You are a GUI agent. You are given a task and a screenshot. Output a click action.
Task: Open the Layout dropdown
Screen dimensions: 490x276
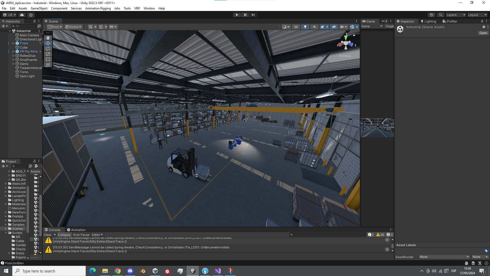[x=477, y=15]
